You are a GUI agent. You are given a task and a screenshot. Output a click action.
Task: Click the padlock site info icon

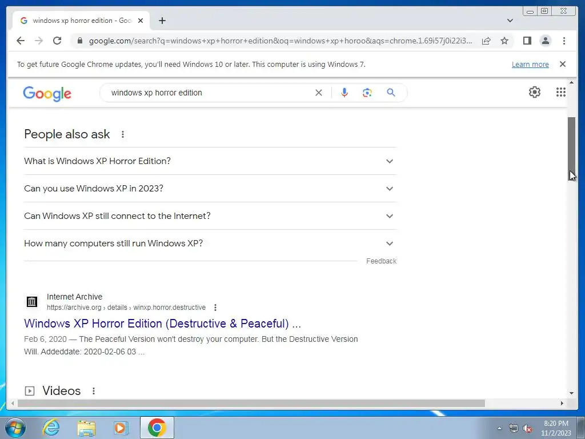pyautogui.click(x=80, y=41)
